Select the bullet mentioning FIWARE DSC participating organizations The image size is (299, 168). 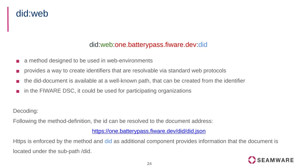click(x=107, y=91)
